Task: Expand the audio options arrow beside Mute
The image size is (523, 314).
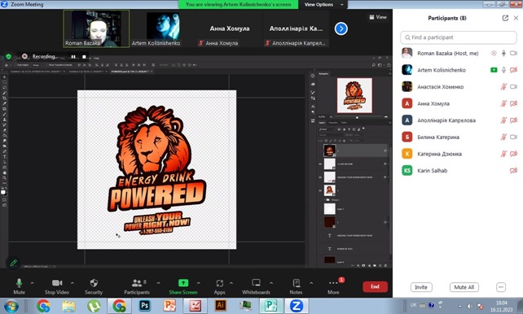Action: 33,283
